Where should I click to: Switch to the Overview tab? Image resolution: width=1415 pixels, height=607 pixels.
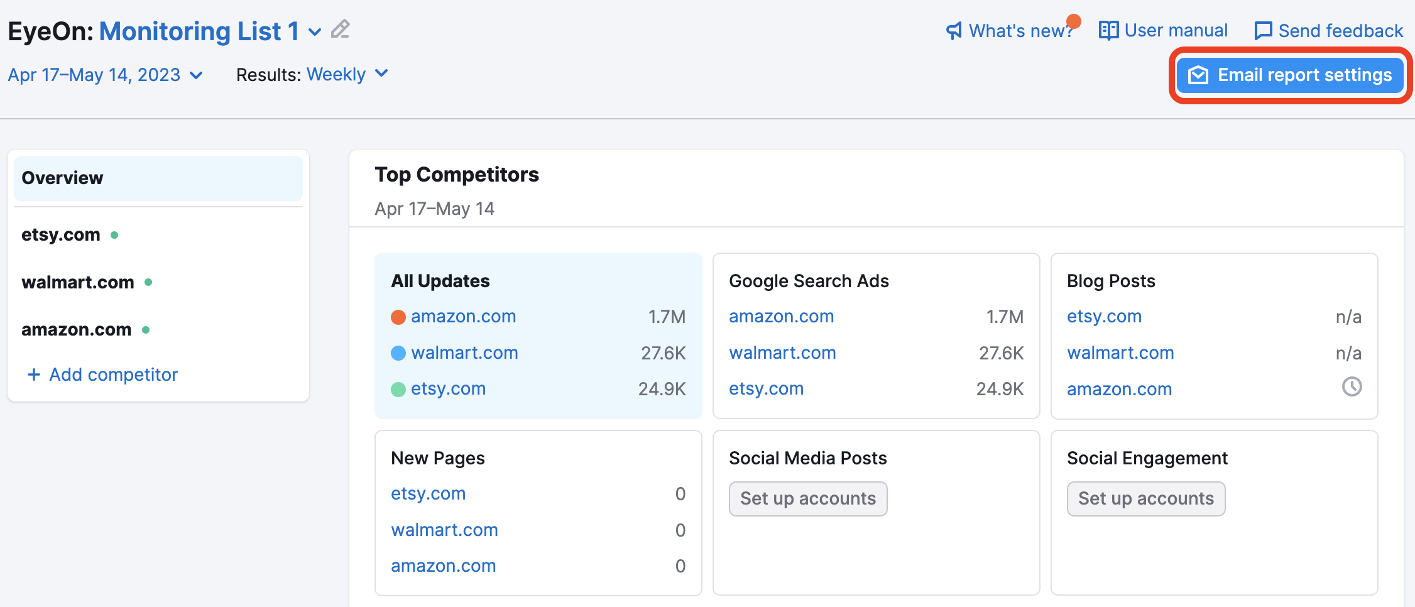pos(62,178)
